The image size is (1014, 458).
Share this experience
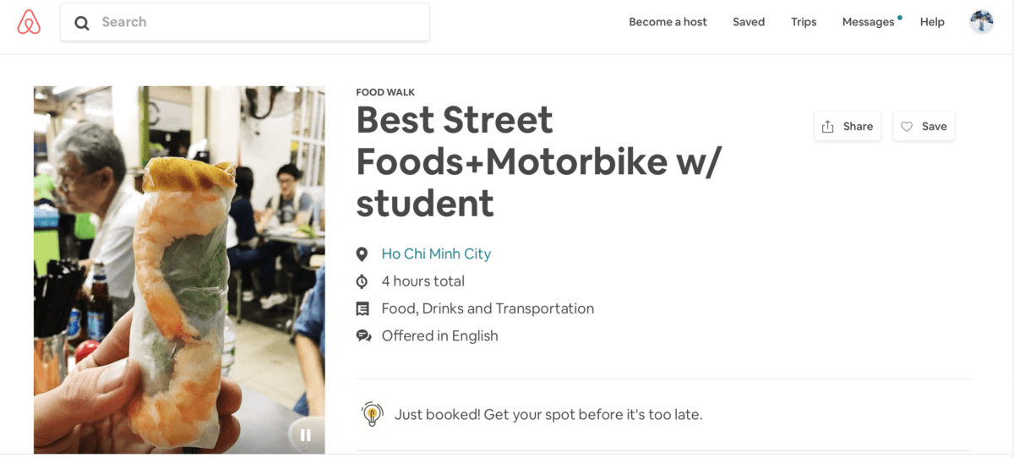pos(848,127)
